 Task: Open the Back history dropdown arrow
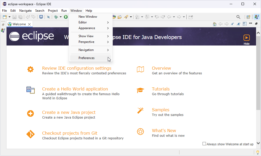click(174, 17)
